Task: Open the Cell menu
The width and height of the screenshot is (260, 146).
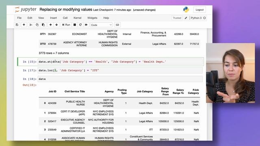Action: point(65,18)
